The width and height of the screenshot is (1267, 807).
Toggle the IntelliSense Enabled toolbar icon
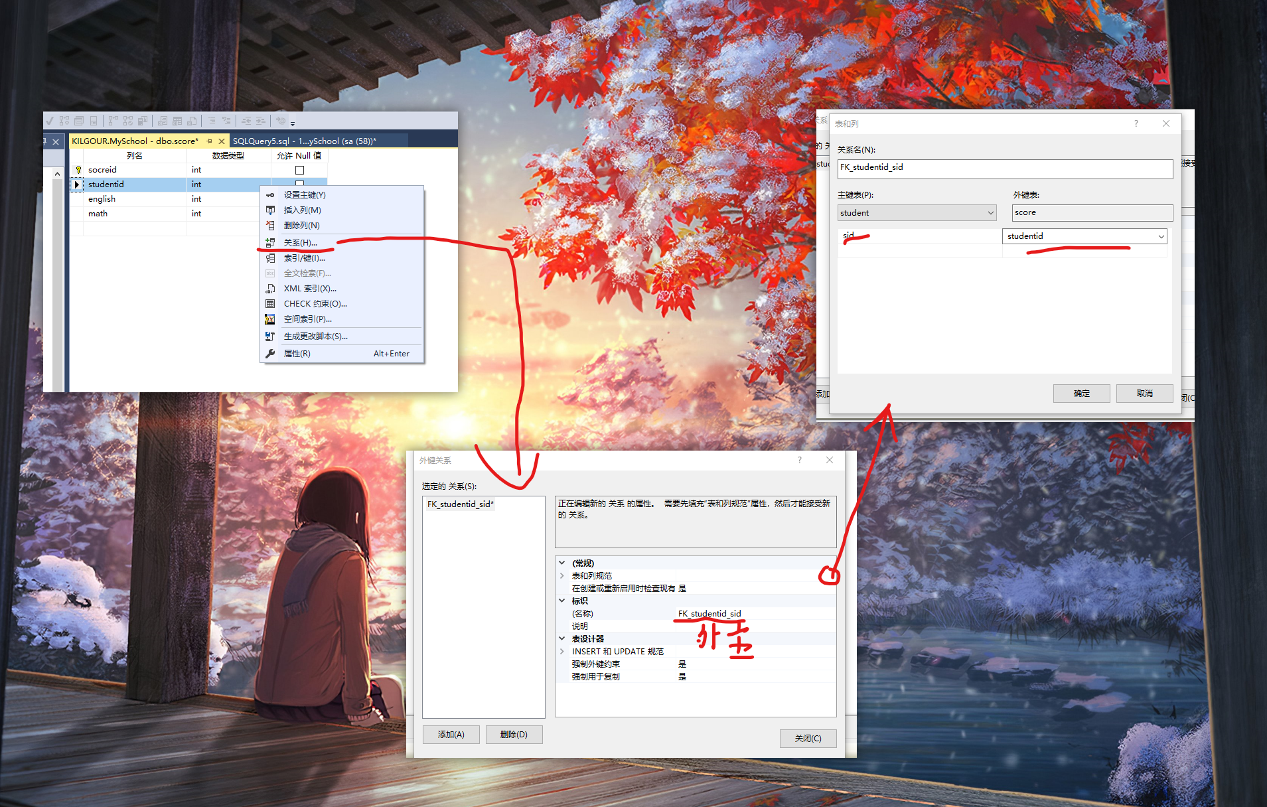pos(94,121)
